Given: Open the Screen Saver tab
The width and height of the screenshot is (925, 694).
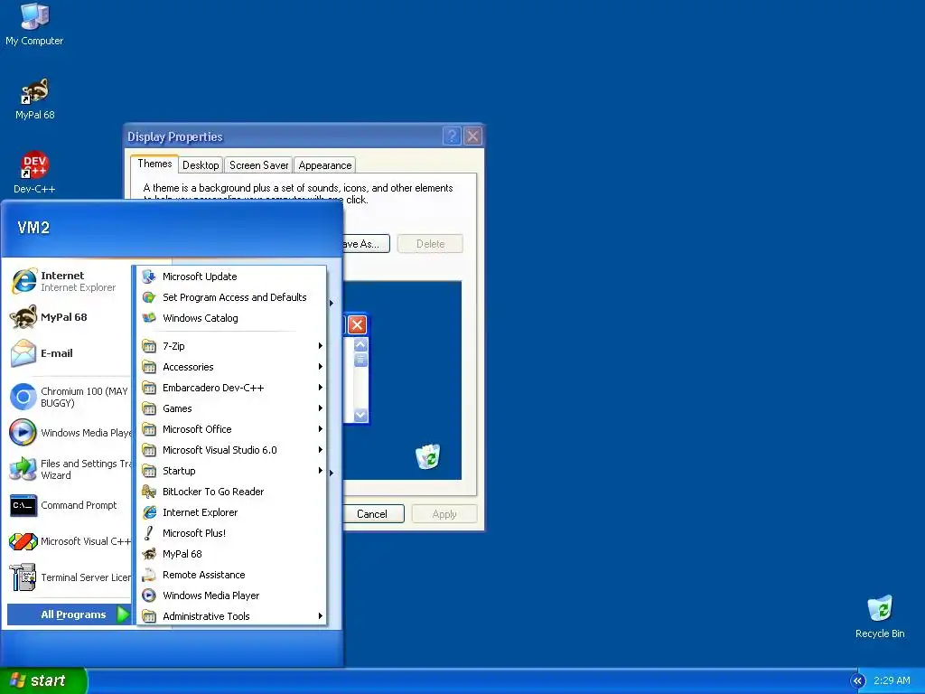Looking at the screenshot, I should coord(259,165).
